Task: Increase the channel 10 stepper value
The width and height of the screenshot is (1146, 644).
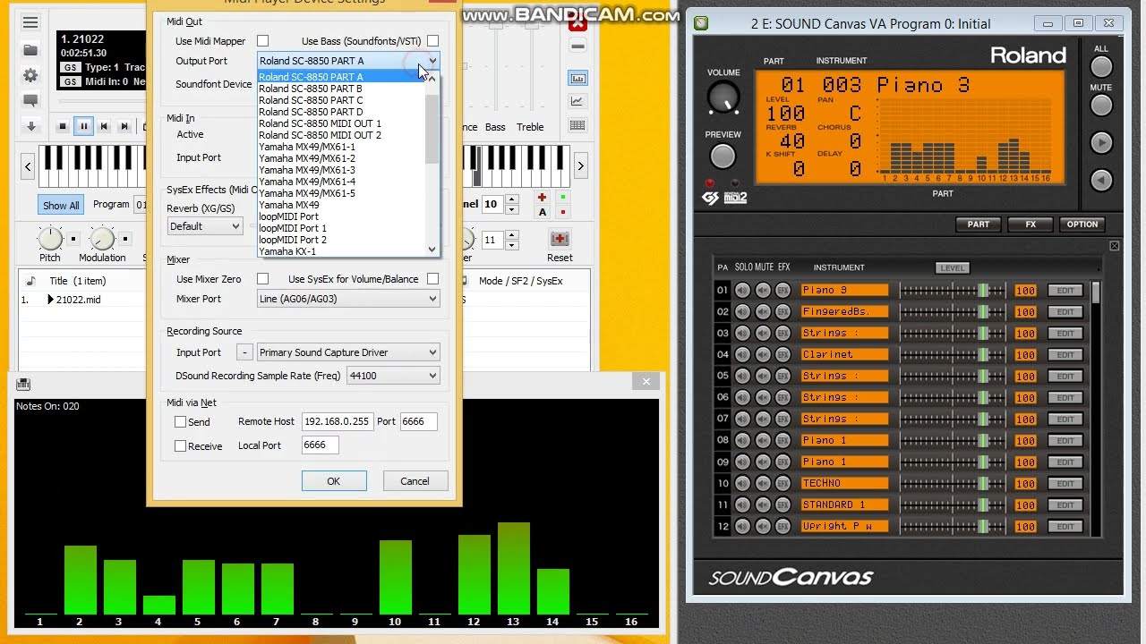Action: [x=511, y=199]
